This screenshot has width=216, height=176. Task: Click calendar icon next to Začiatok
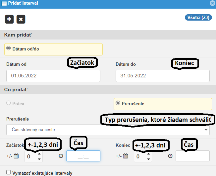click(x=16, y=156)
